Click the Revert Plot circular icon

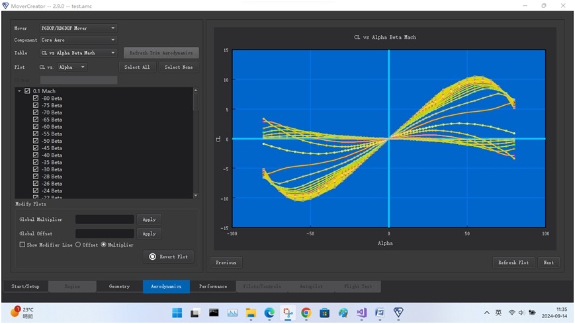[x=153, y=257]
